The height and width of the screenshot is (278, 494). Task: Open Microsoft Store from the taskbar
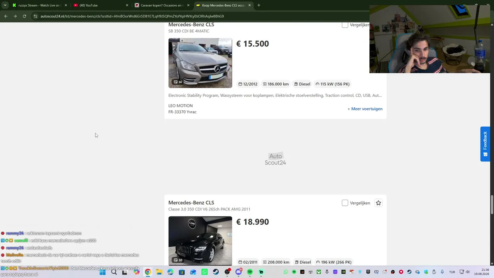(x=181, y=272)
